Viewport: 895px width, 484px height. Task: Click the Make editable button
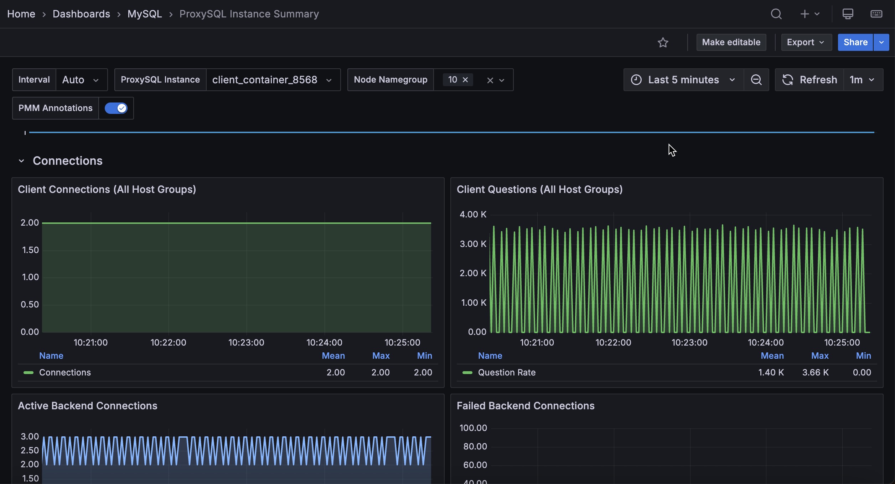[731, 42]
